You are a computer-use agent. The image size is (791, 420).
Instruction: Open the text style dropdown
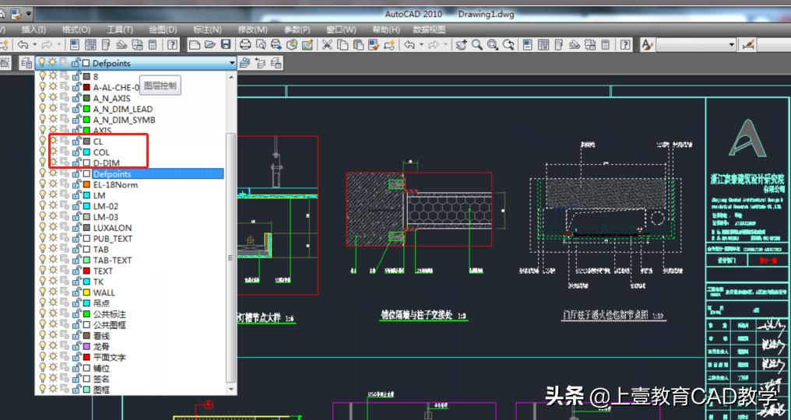731,45
